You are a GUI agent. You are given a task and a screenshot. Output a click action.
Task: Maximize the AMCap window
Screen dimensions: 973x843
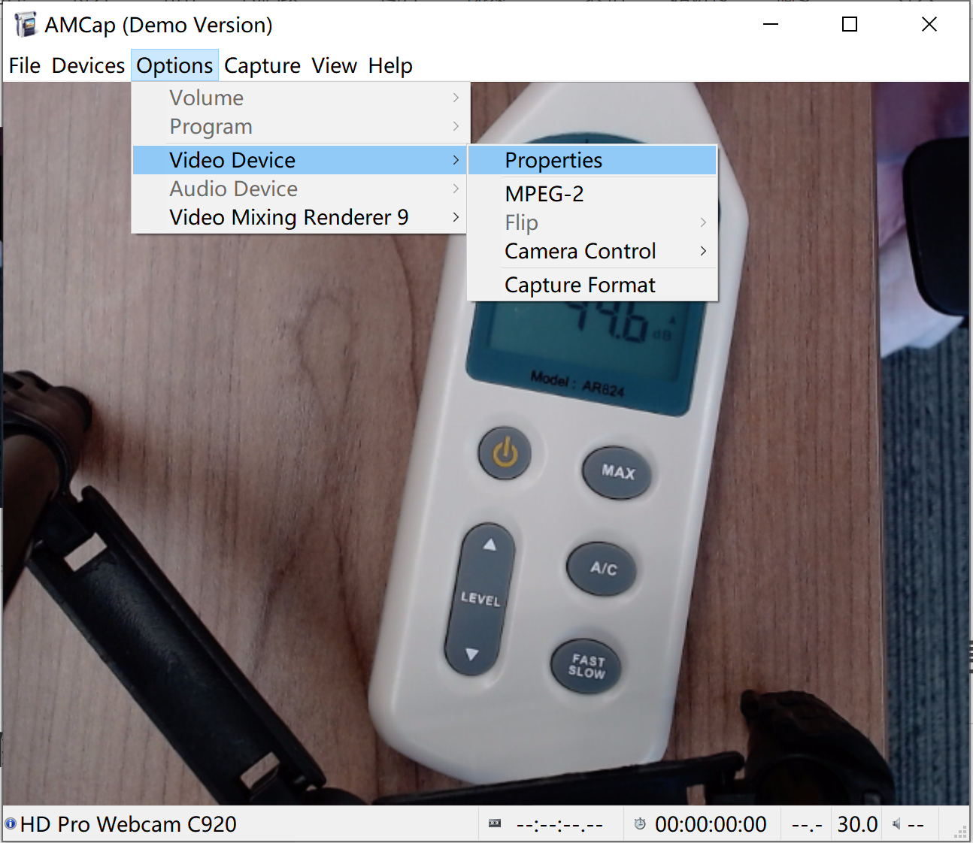pyautogui.click(x=850, y=25)
